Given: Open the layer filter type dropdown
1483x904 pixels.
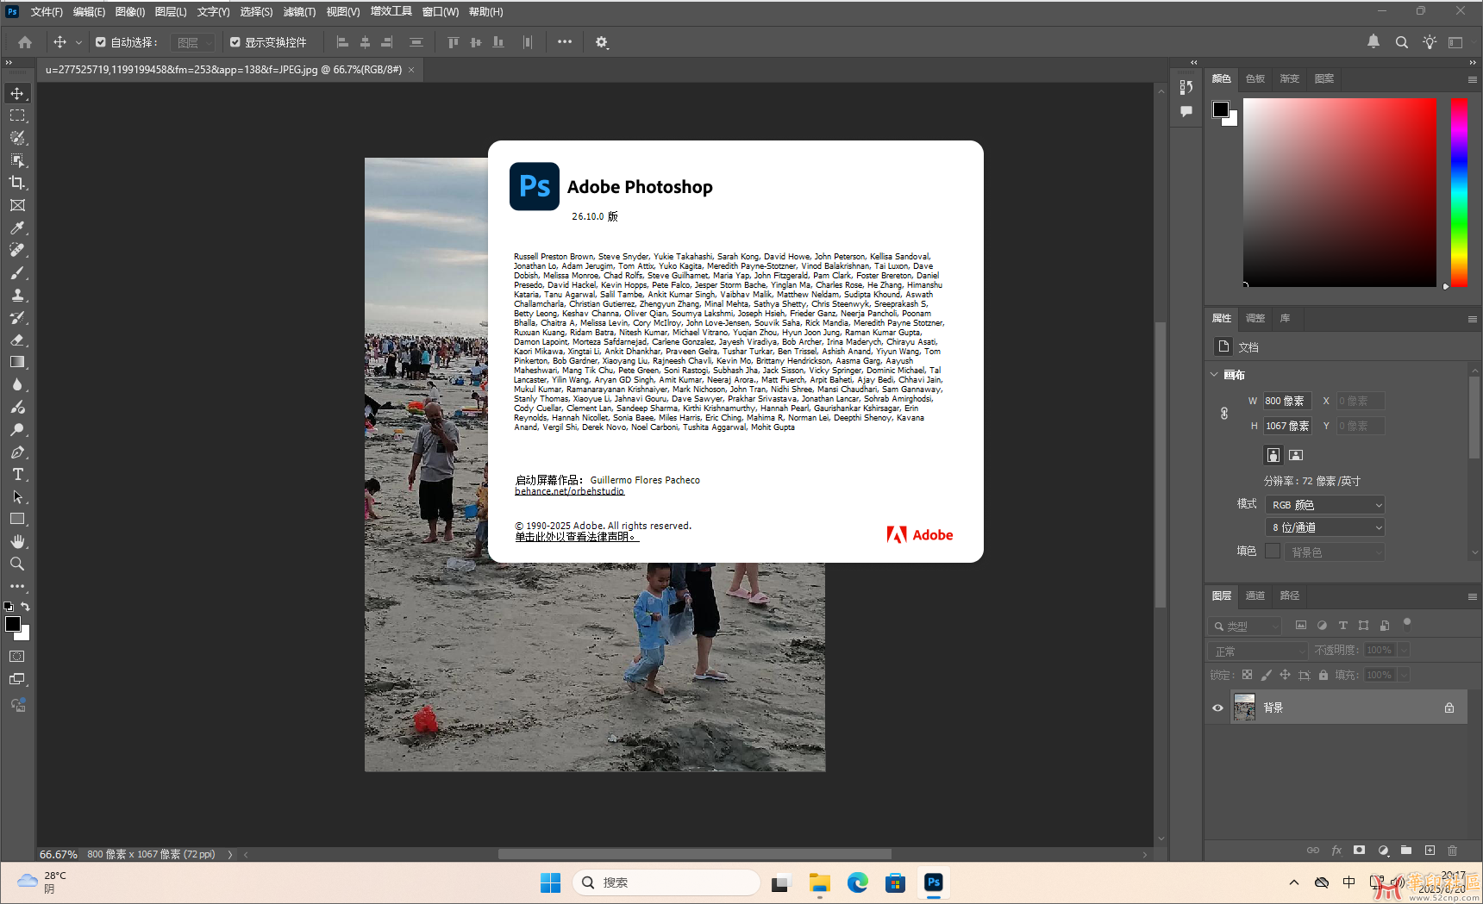Looking at the screenshot, I should coord(1245,627).
